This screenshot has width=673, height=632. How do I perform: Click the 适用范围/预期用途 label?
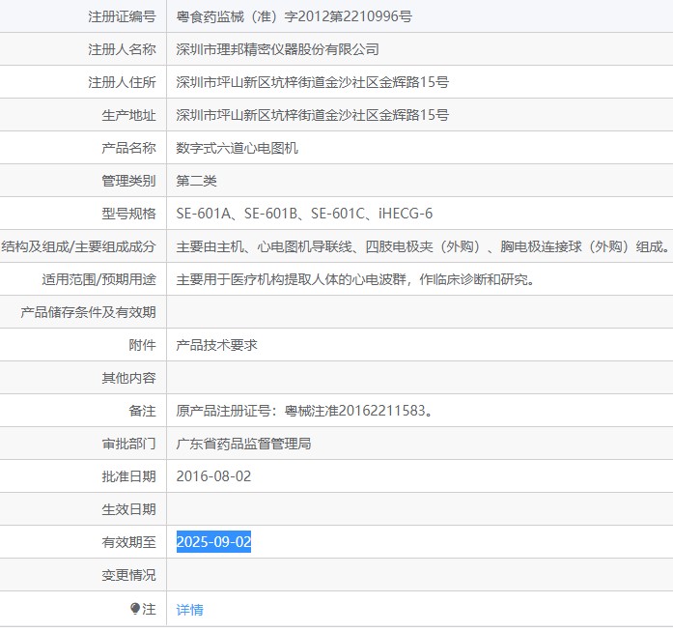98,279
